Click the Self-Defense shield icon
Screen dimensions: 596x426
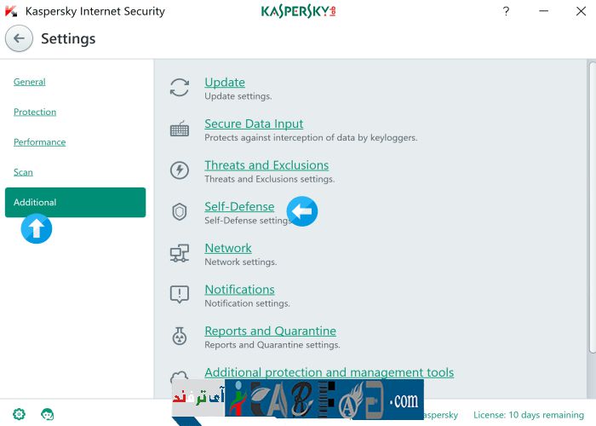[x=180, y=212]
